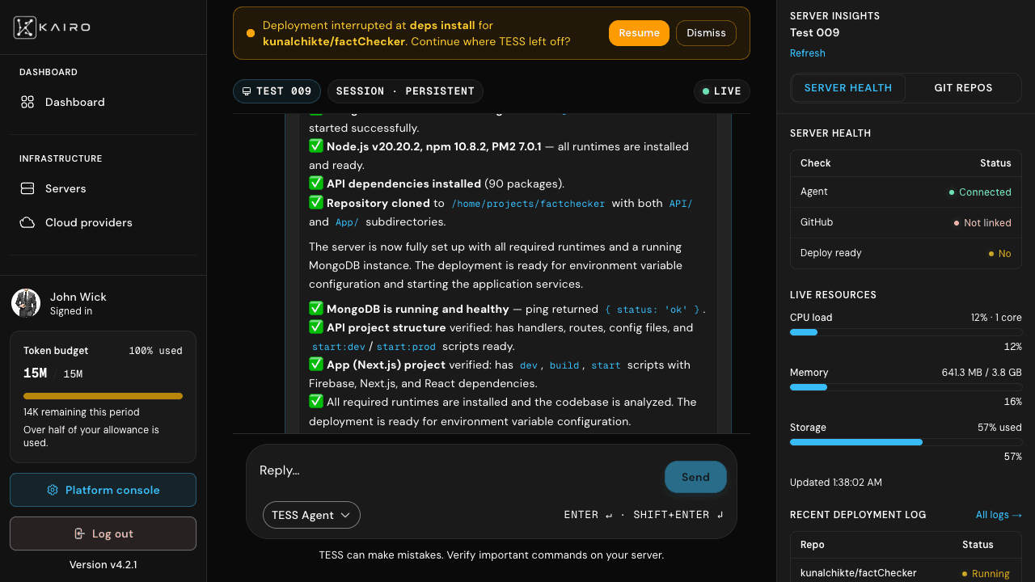Select the Dashboard menu item

click(103, 102)
